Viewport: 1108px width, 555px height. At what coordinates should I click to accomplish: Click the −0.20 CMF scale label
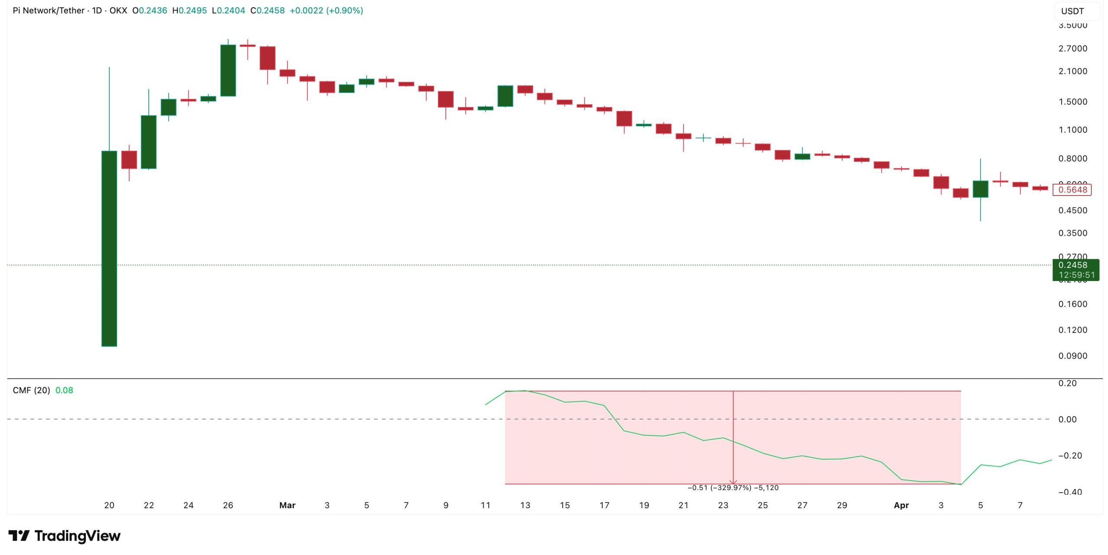[1070, 456]
